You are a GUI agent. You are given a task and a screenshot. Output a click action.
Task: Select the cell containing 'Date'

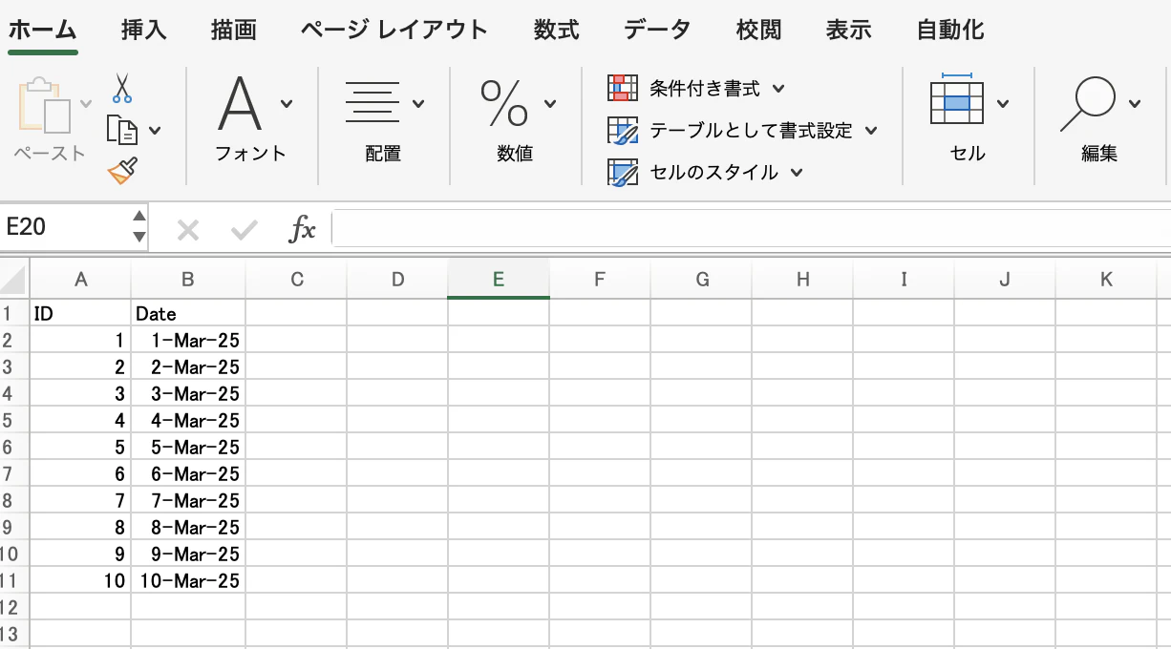(x=188, y=313)
